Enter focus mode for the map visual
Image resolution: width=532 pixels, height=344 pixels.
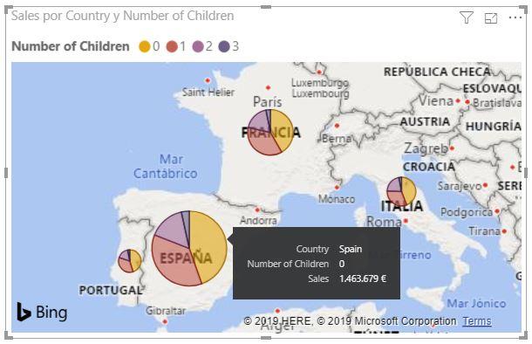point(491,18)
